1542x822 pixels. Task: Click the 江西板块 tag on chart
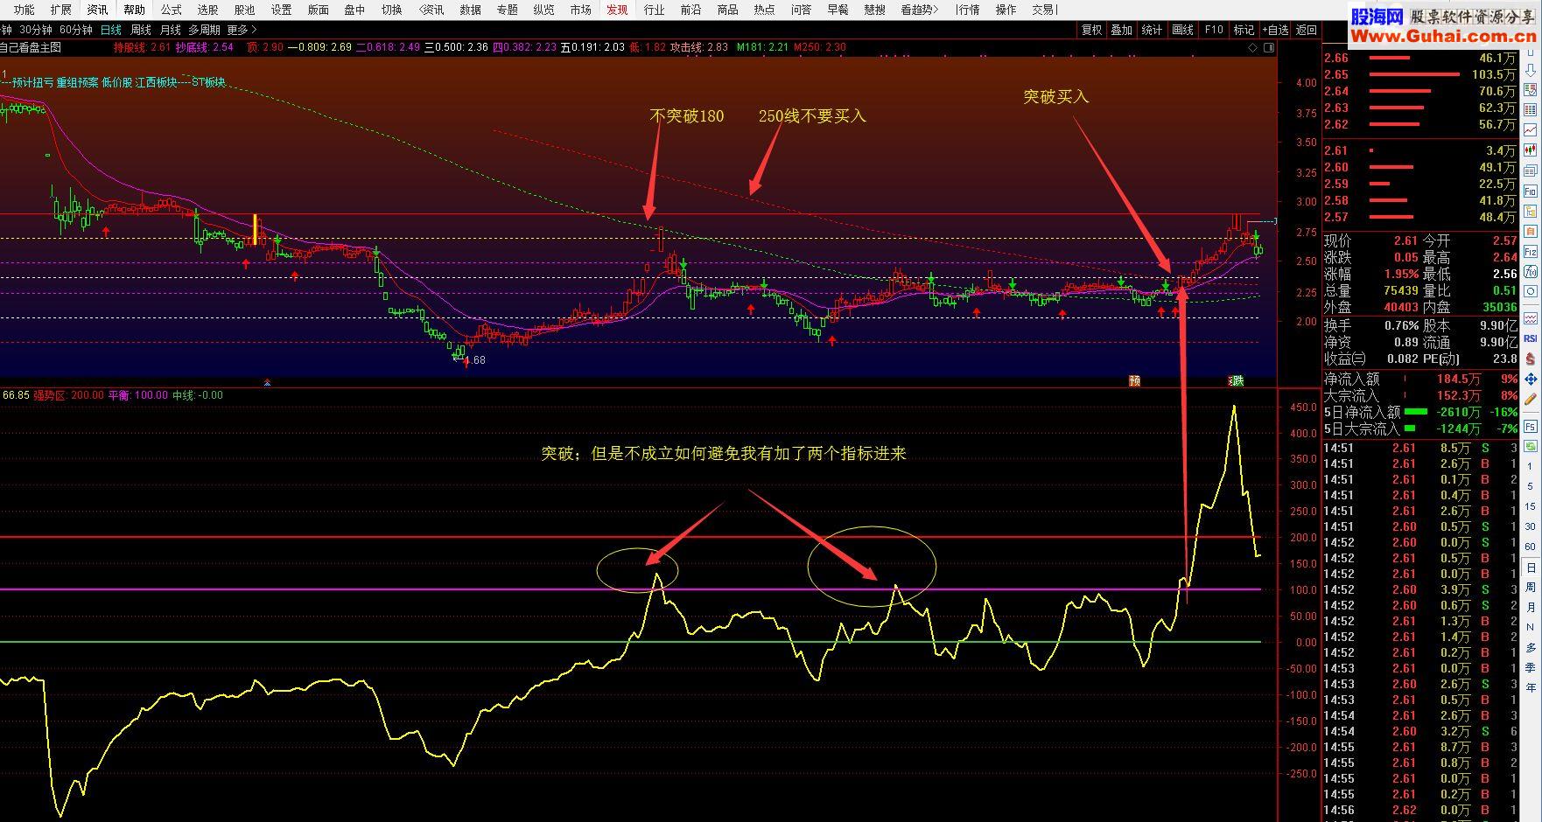[158, 82]
